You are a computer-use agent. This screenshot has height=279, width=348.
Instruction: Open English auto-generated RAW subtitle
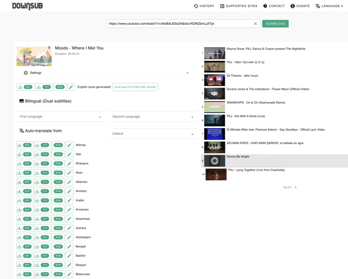[x=60, y=87]
